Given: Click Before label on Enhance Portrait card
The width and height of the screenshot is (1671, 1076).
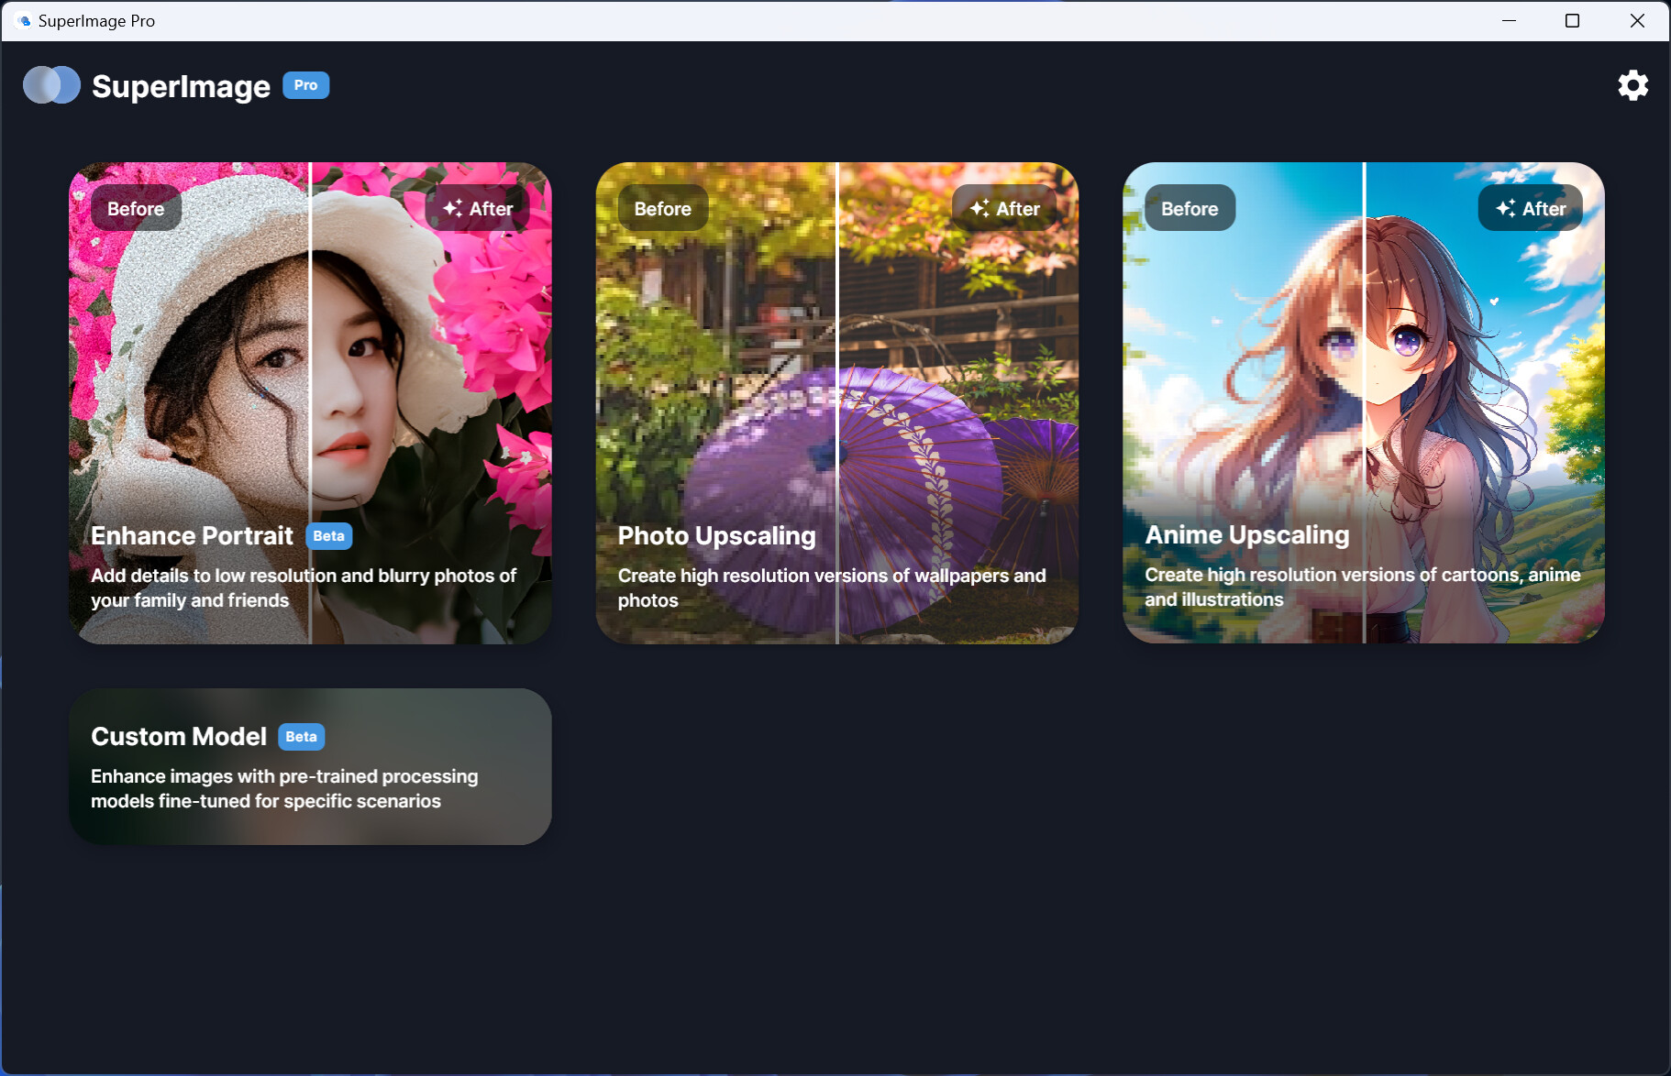Looking at the screenshot, I should [136, 208].
